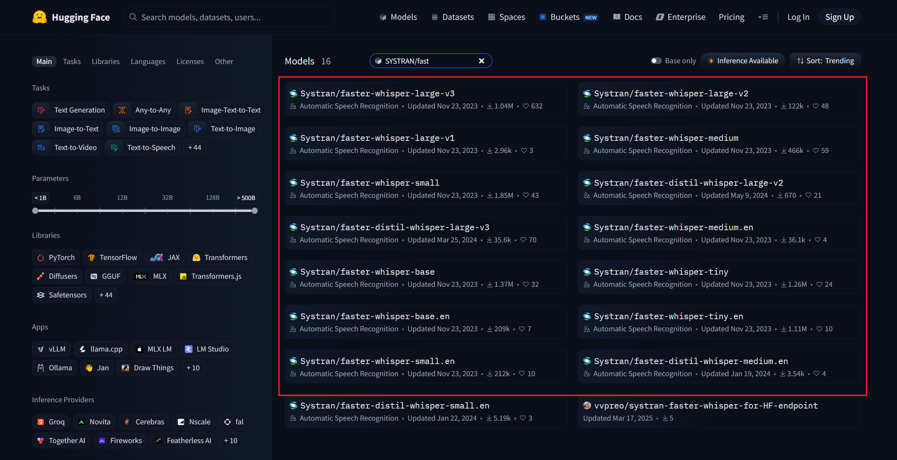Toggle the Novita provider filter

coord(94,422)
